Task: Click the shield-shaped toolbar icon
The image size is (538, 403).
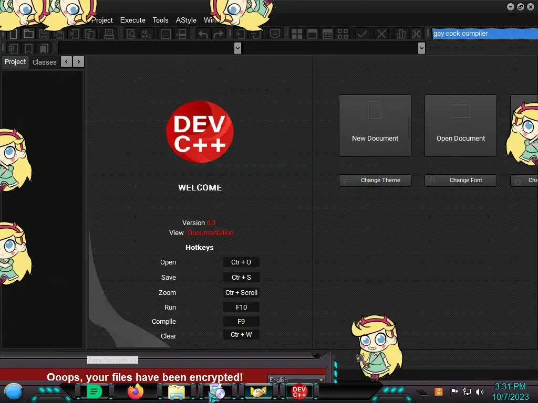Action: tap(275, 34)
